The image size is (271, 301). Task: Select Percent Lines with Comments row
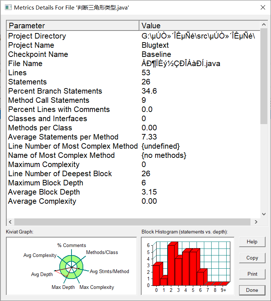pos(133,109)
